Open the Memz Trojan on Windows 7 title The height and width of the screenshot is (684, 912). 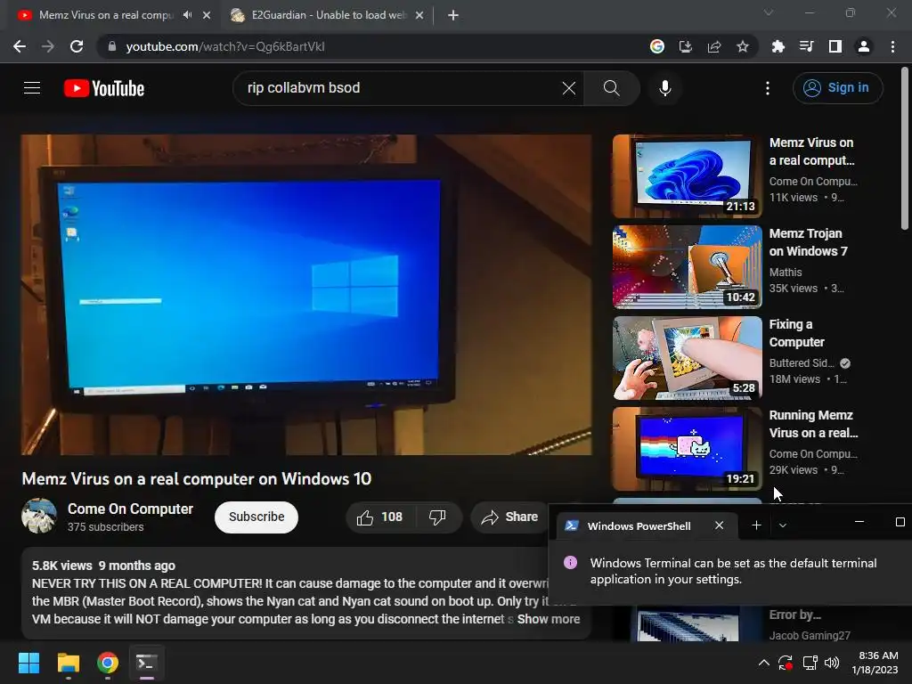click(x=809, y=242)
